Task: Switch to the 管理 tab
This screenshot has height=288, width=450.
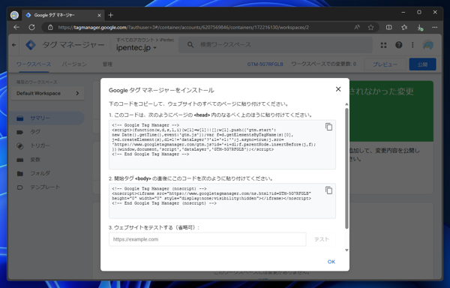Action: 107,64
